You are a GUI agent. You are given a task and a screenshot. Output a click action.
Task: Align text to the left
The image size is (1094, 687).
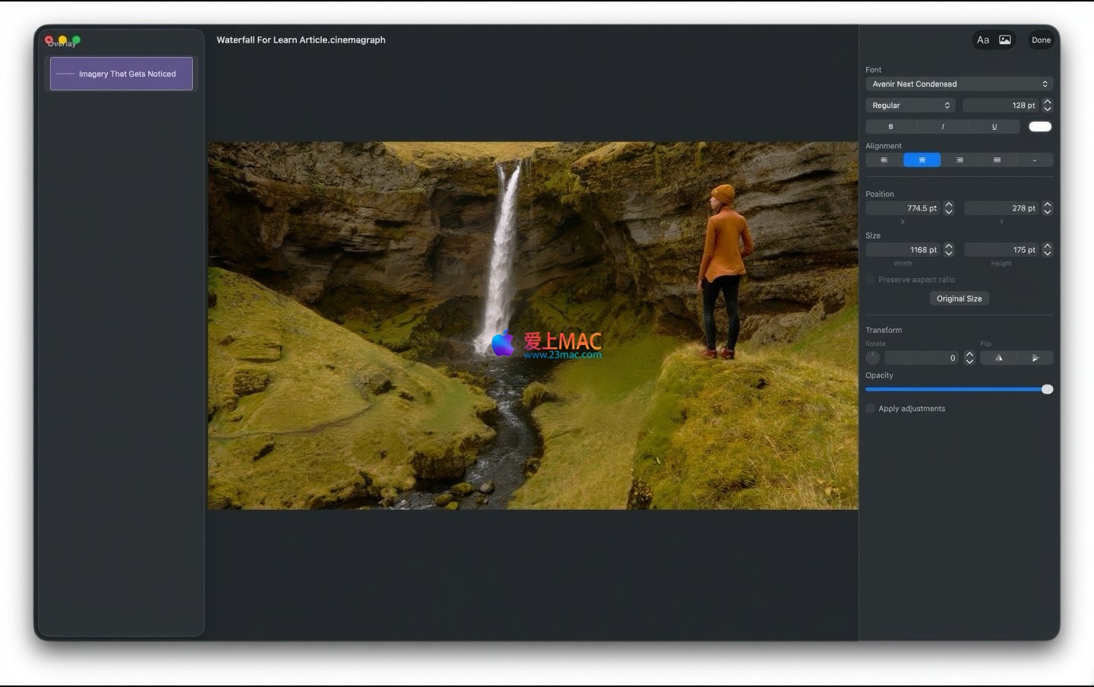884,160
